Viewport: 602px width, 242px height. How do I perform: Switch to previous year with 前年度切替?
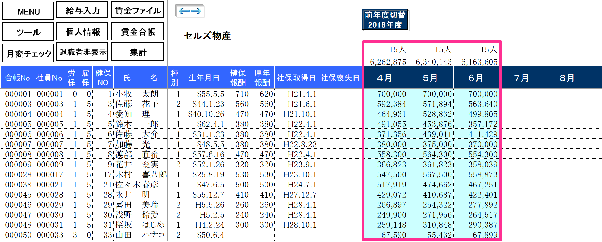tap(385, 20)
